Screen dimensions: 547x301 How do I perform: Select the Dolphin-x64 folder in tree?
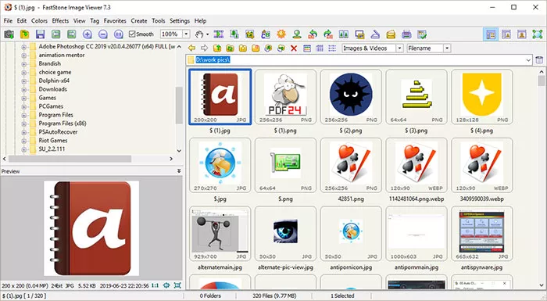click(54, 81)
